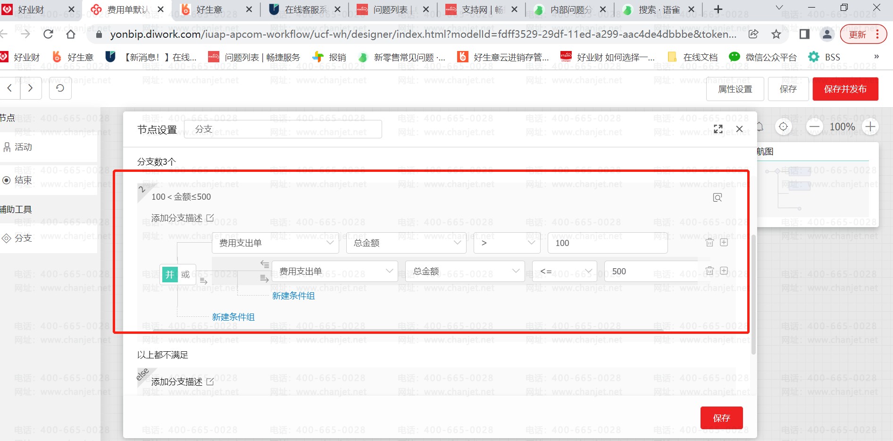Reload the browser page

click(x=48, y=34)
